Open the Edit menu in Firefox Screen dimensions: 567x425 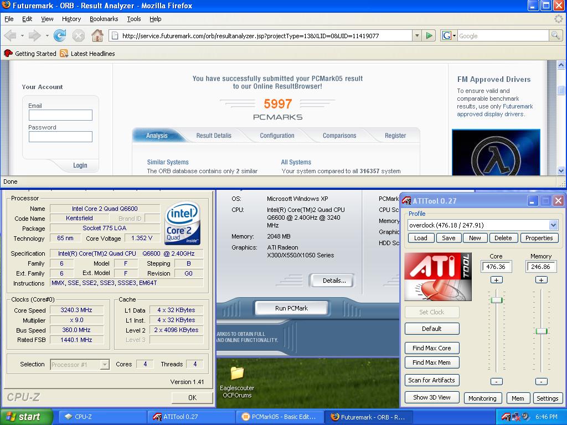[x=27, y=19]
